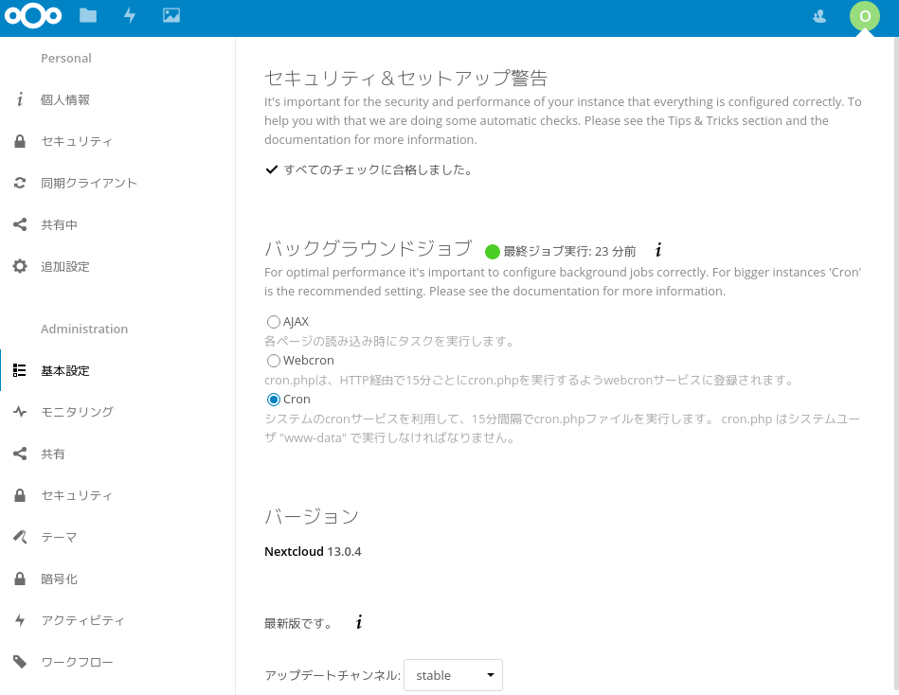
Task: Open 同期クライアント settings page
Action: tap(88, 183)
